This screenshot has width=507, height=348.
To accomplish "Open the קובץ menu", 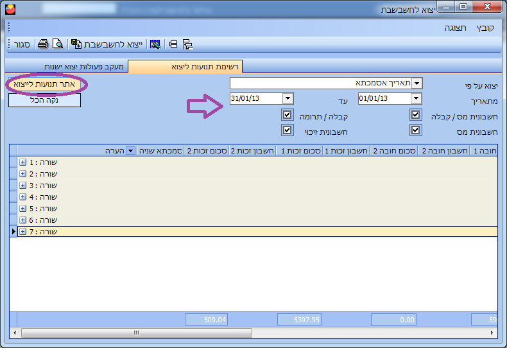I will click(485, 28).
